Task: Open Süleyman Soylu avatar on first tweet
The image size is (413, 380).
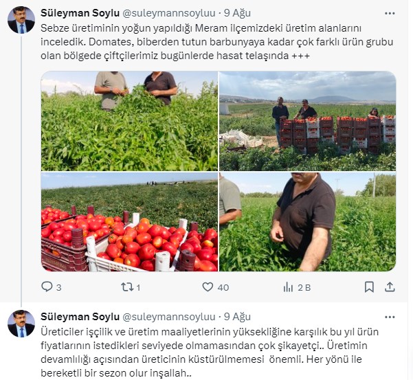Action: 21,20
